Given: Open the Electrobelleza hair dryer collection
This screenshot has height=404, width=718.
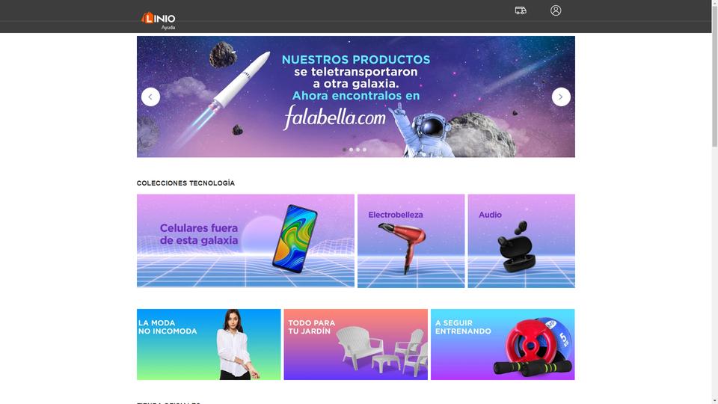Looking at the screenshot, I should [x=411, y=241].
